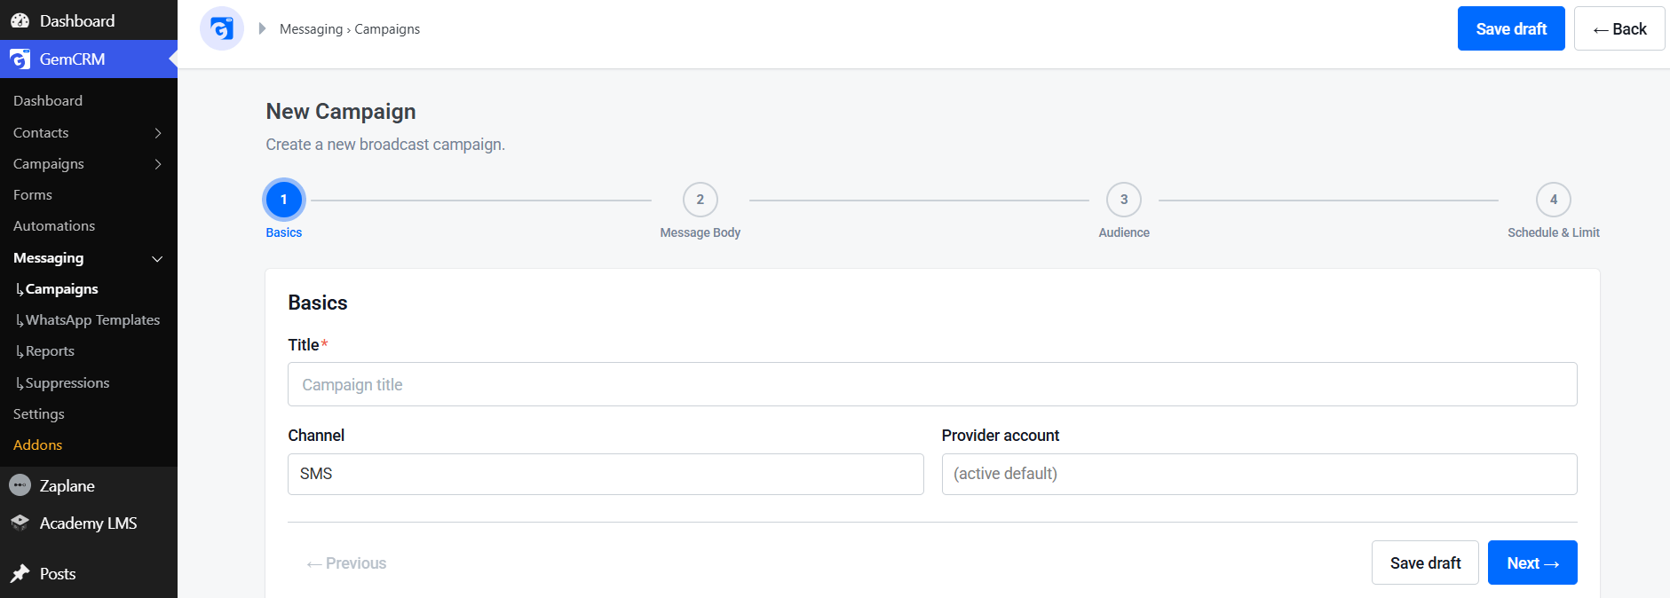Viewport: 1670px width, 598px height.
Task: Click the WordPress Dashboard gauge icon
Action: pos(20,20)
